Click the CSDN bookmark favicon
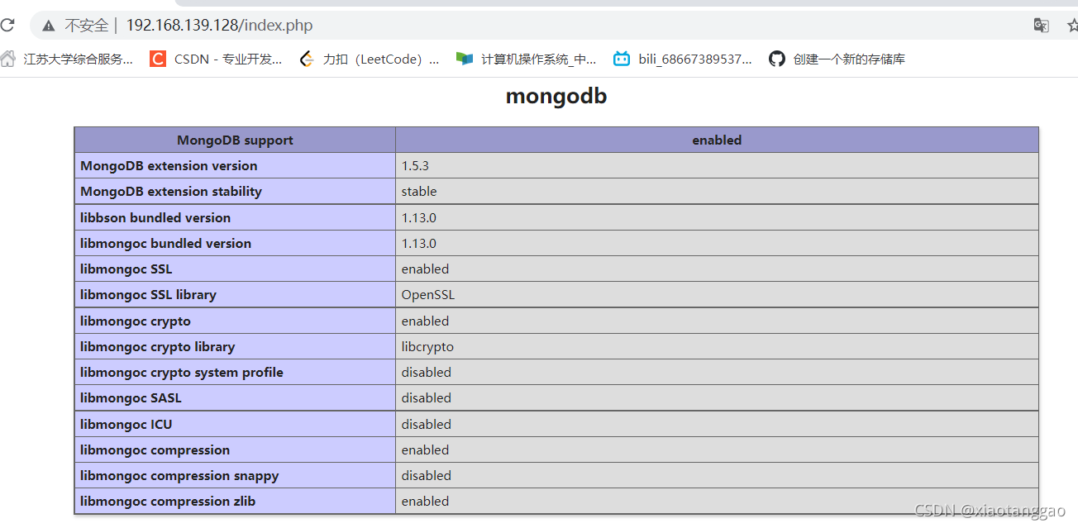This screenshot has height=528, width=1078. coord(158,59)
